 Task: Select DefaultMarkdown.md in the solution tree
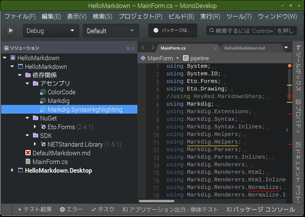[x=61, y=153]
